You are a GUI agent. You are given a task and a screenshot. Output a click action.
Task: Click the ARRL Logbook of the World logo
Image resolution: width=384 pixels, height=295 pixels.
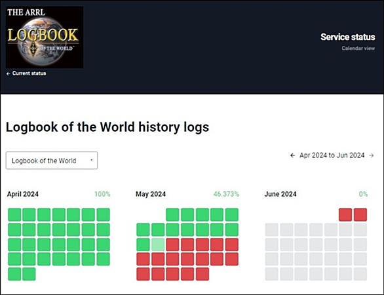45,37
